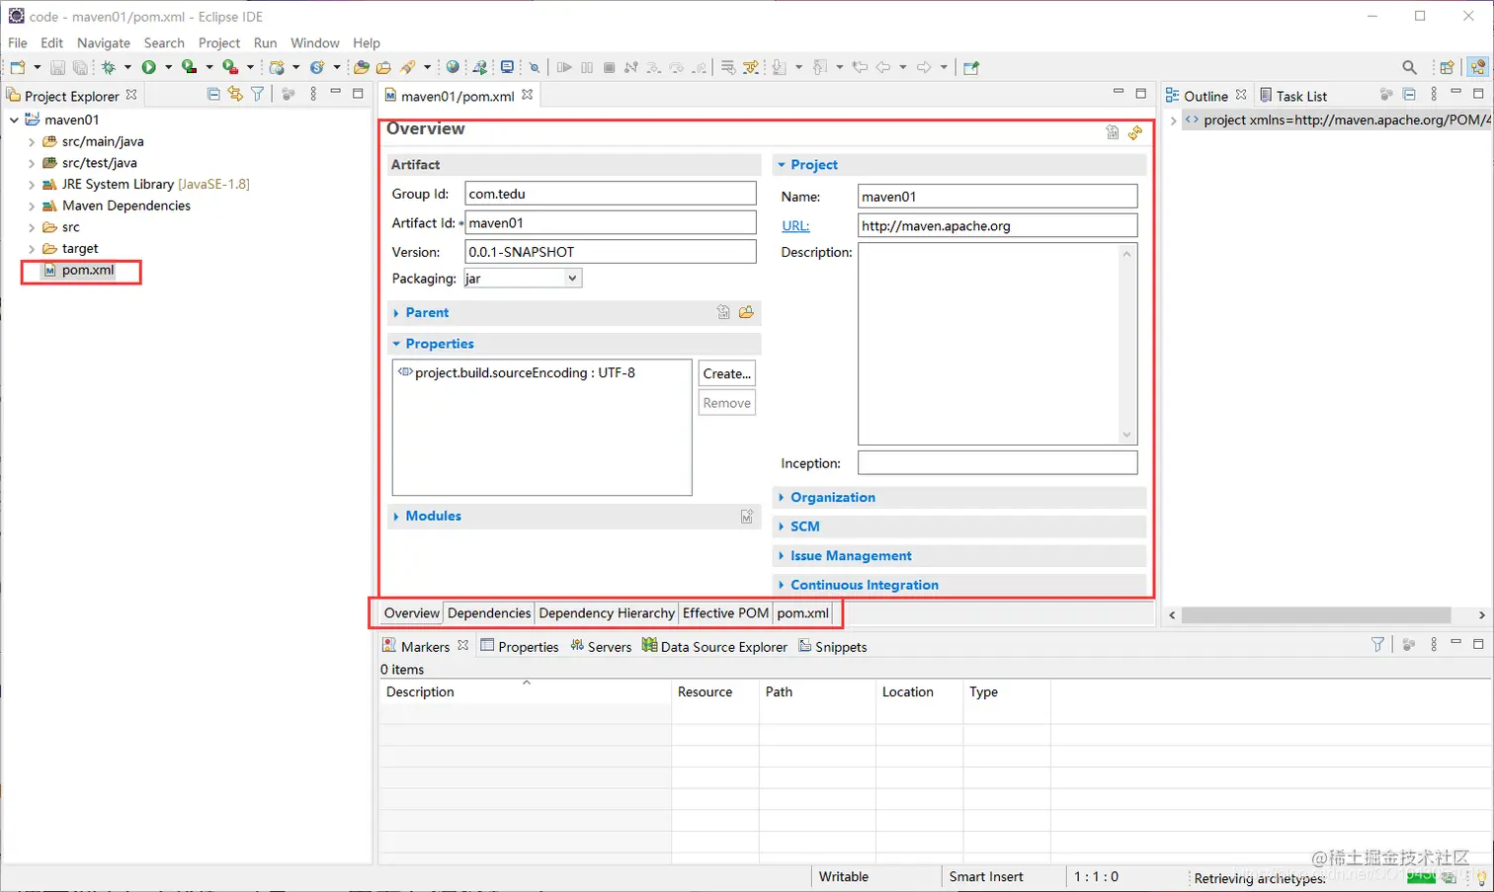
Task: Collapse the Project section
Action: [782, 165]
